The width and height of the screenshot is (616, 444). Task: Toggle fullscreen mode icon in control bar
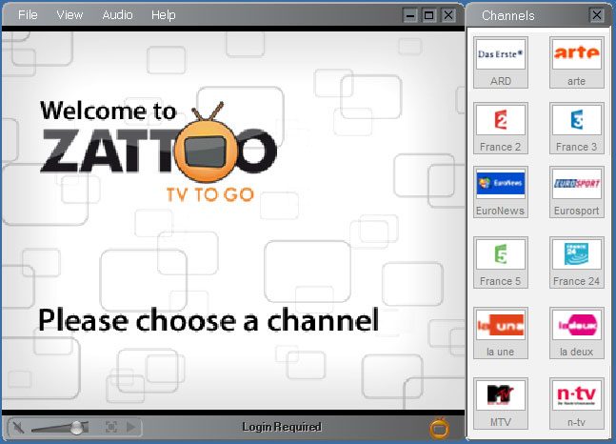[111, 428]
